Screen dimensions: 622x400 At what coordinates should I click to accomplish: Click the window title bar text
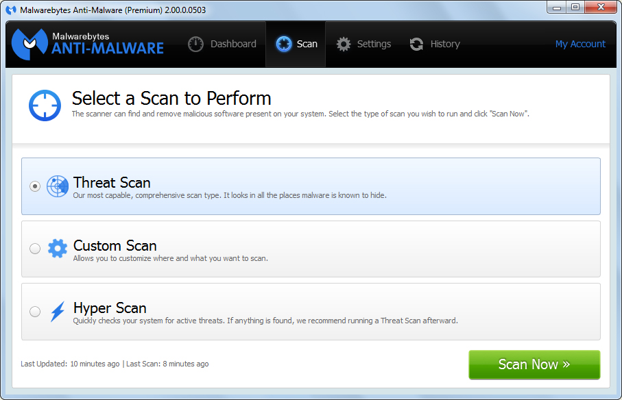click(113, 10)
